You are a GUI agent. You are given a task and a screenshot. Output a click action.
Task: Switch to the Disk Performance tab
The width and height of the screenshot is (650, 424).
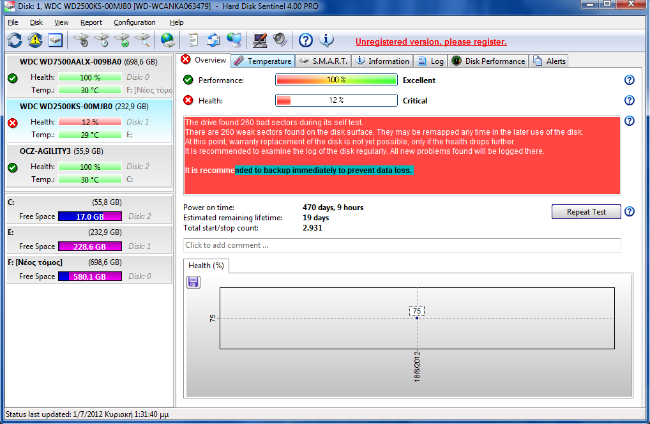pyautogui.click(x=488, y=61)
